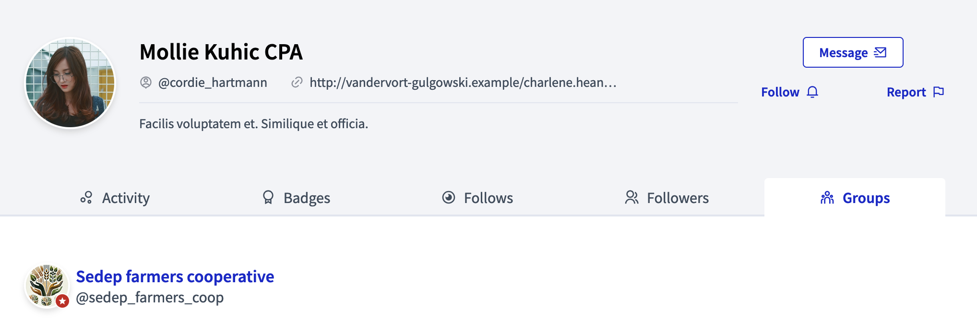Click the bell icon beside Follow

click(812, 92)
